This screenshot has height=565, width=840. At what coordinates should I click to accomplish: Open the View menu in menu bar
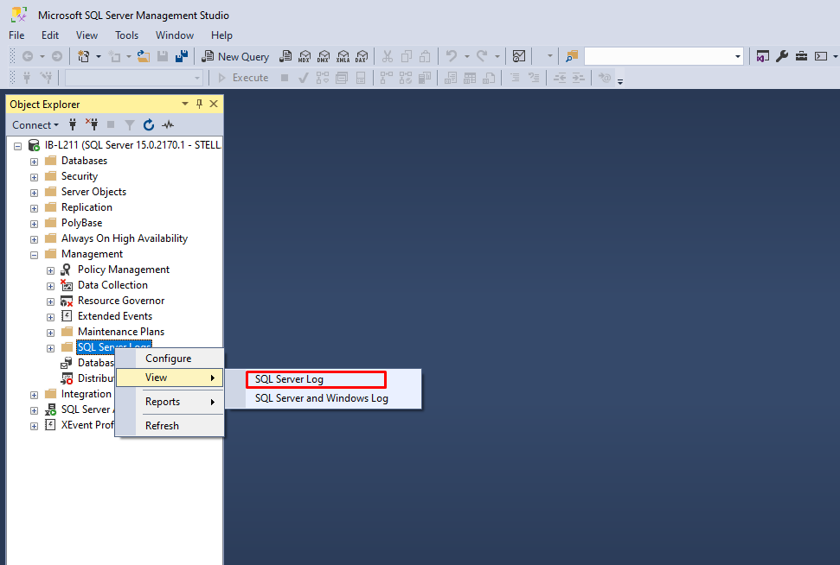pyautogui.click(x=87, y=35)
